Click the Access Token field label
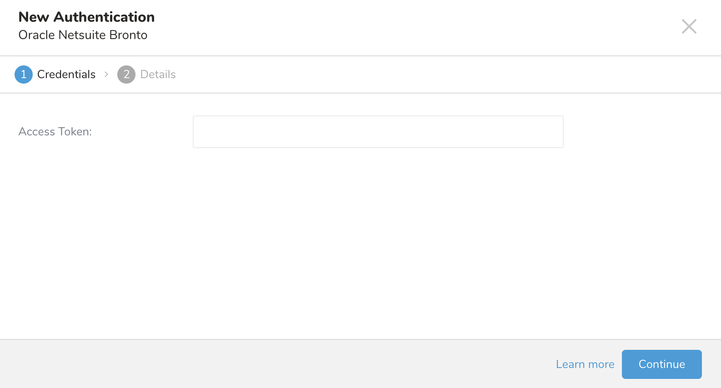 [55, 132]
